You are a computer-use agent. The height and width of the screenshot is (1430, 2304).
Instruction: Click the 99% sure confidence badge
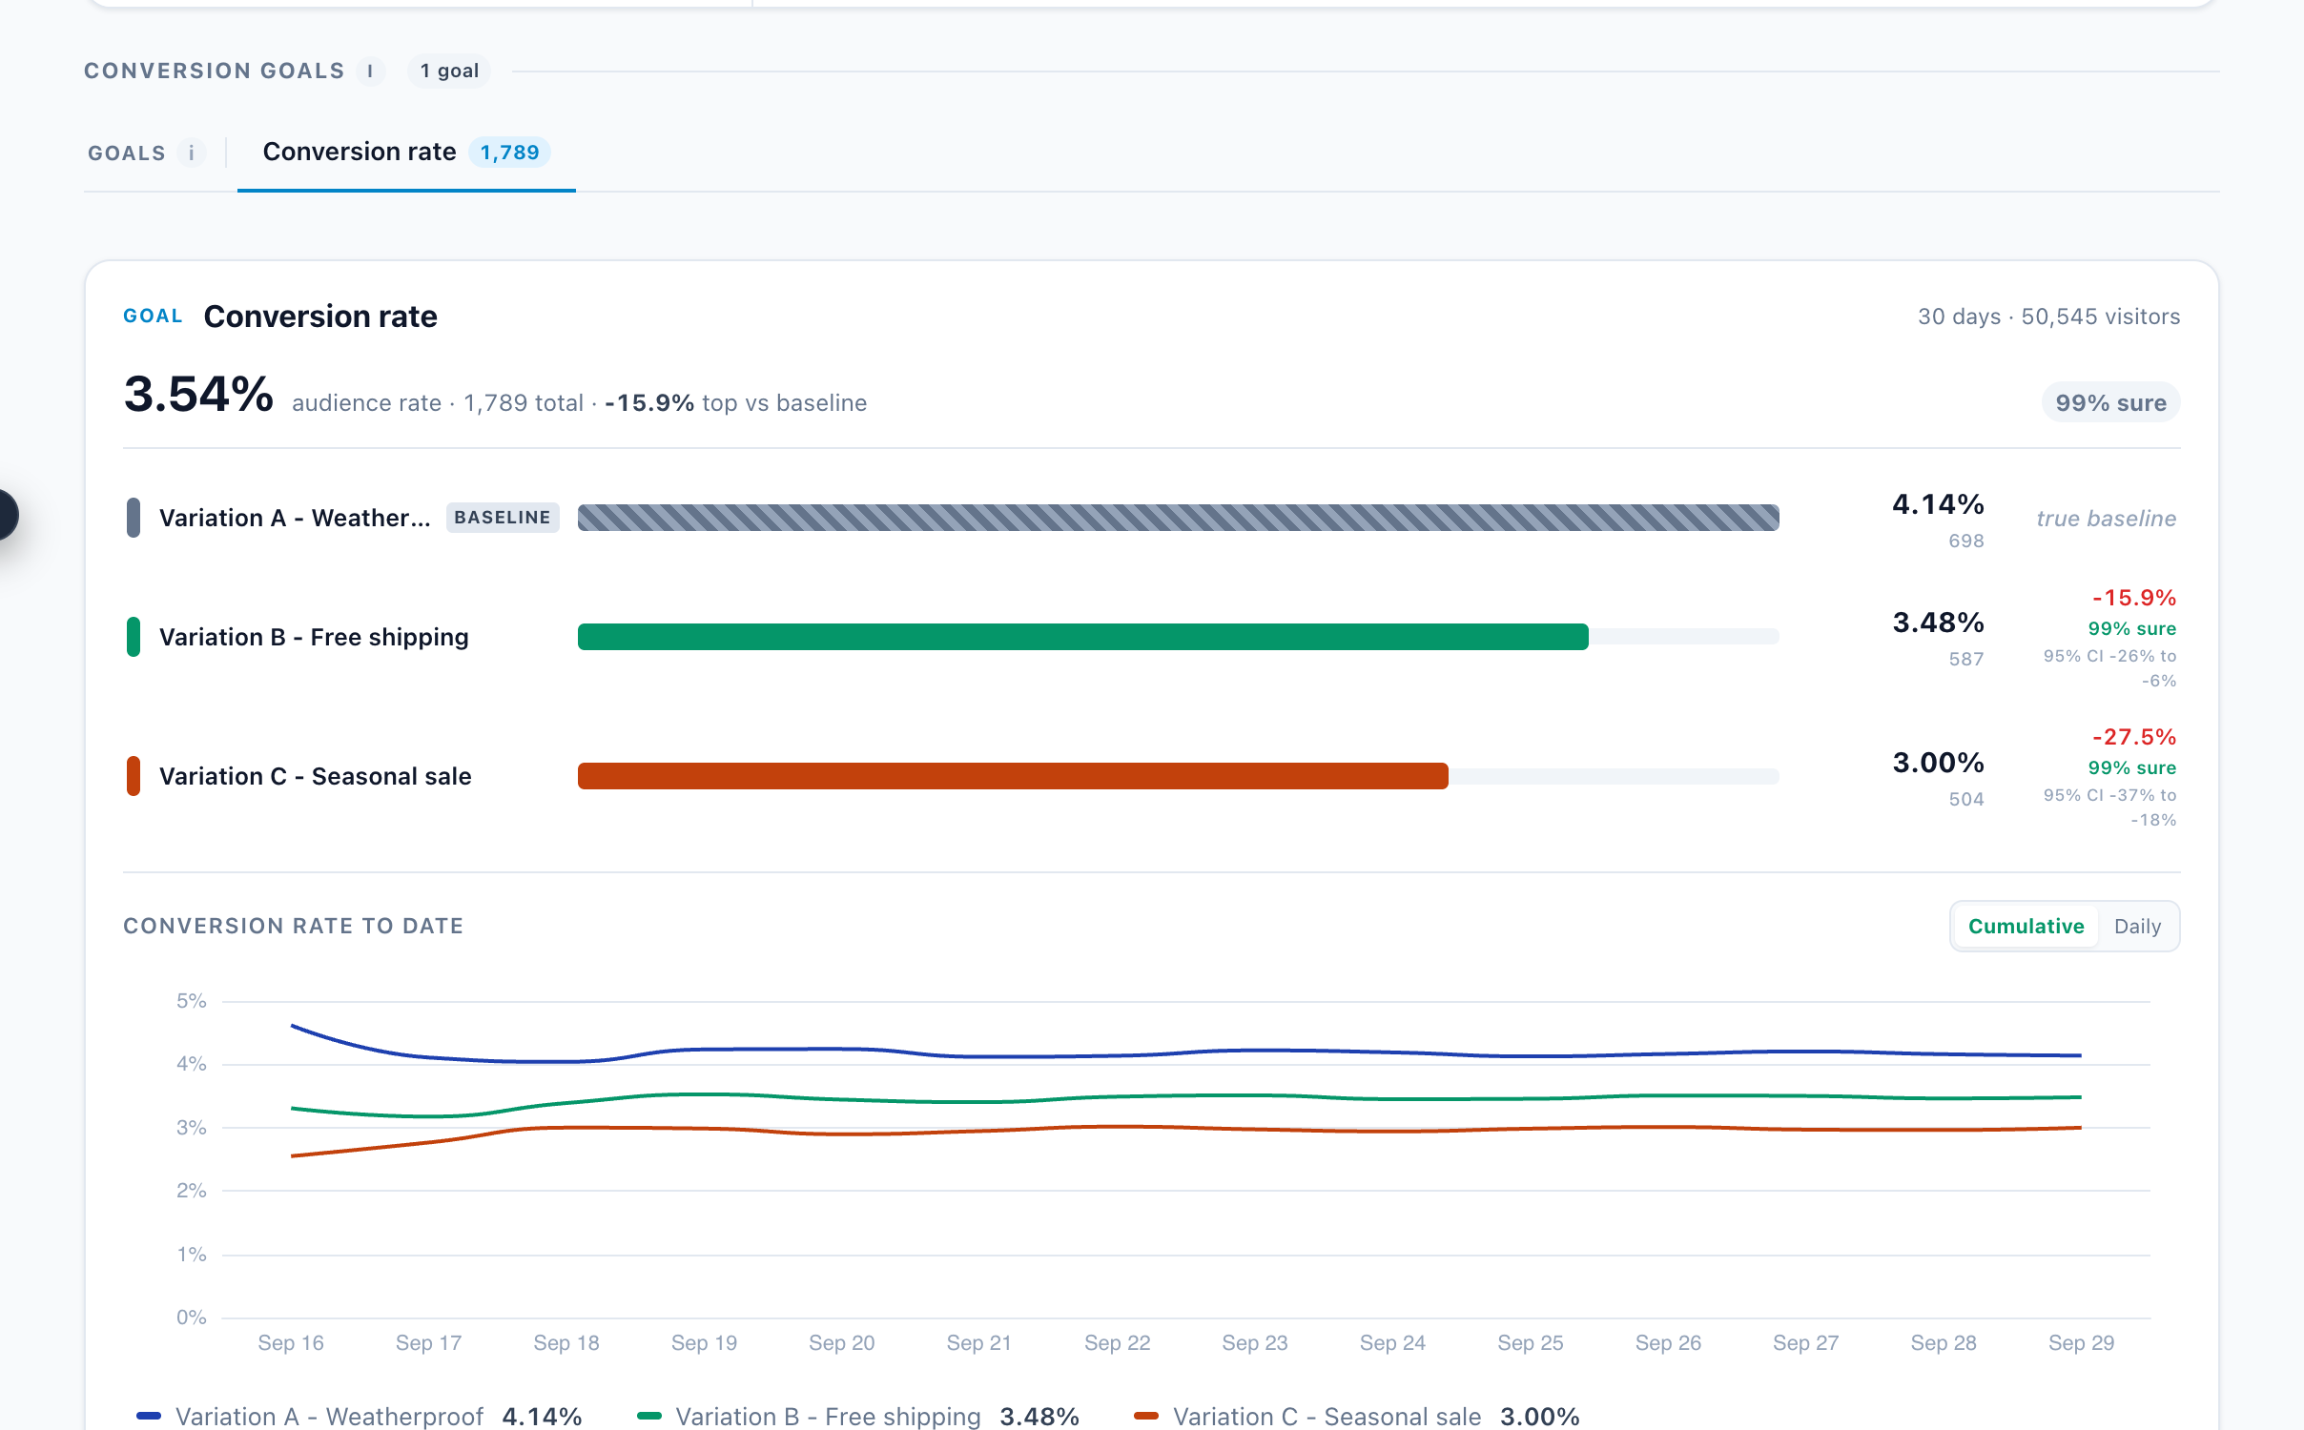[2110, 403]
